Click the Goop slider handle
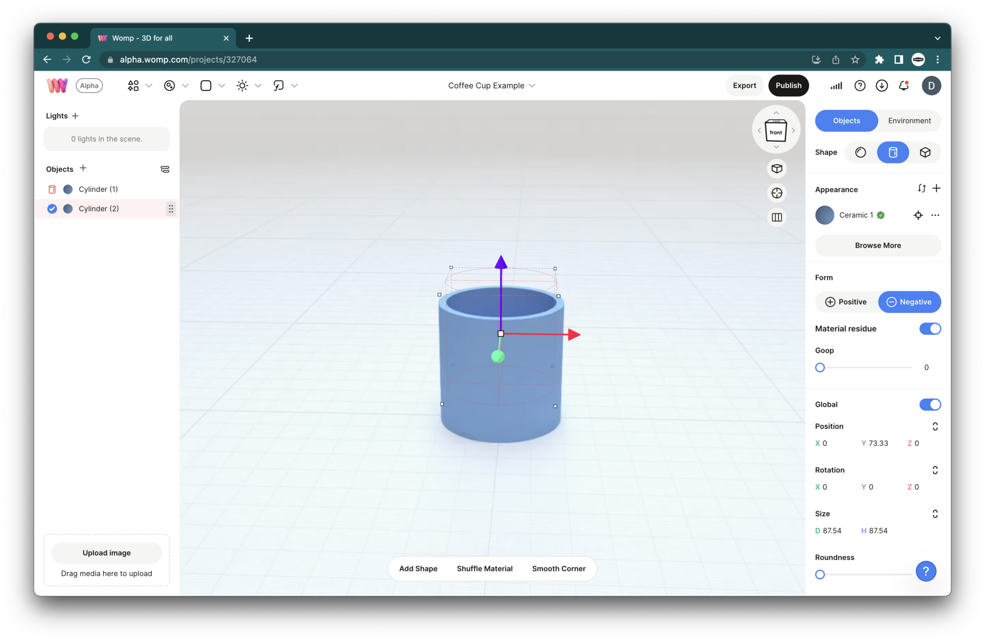The height and width of the screenshot is (641, 985). click(x=820, y=368)
